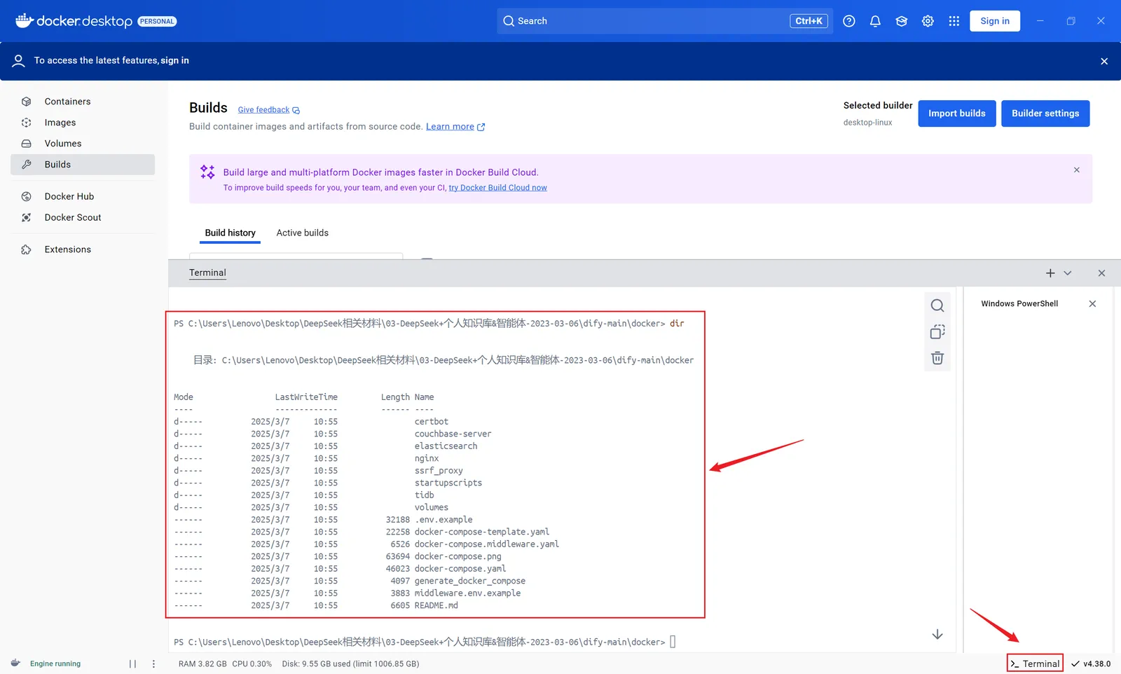
Task: Jump to terminal bottom with down arrow
Action: 937,635
